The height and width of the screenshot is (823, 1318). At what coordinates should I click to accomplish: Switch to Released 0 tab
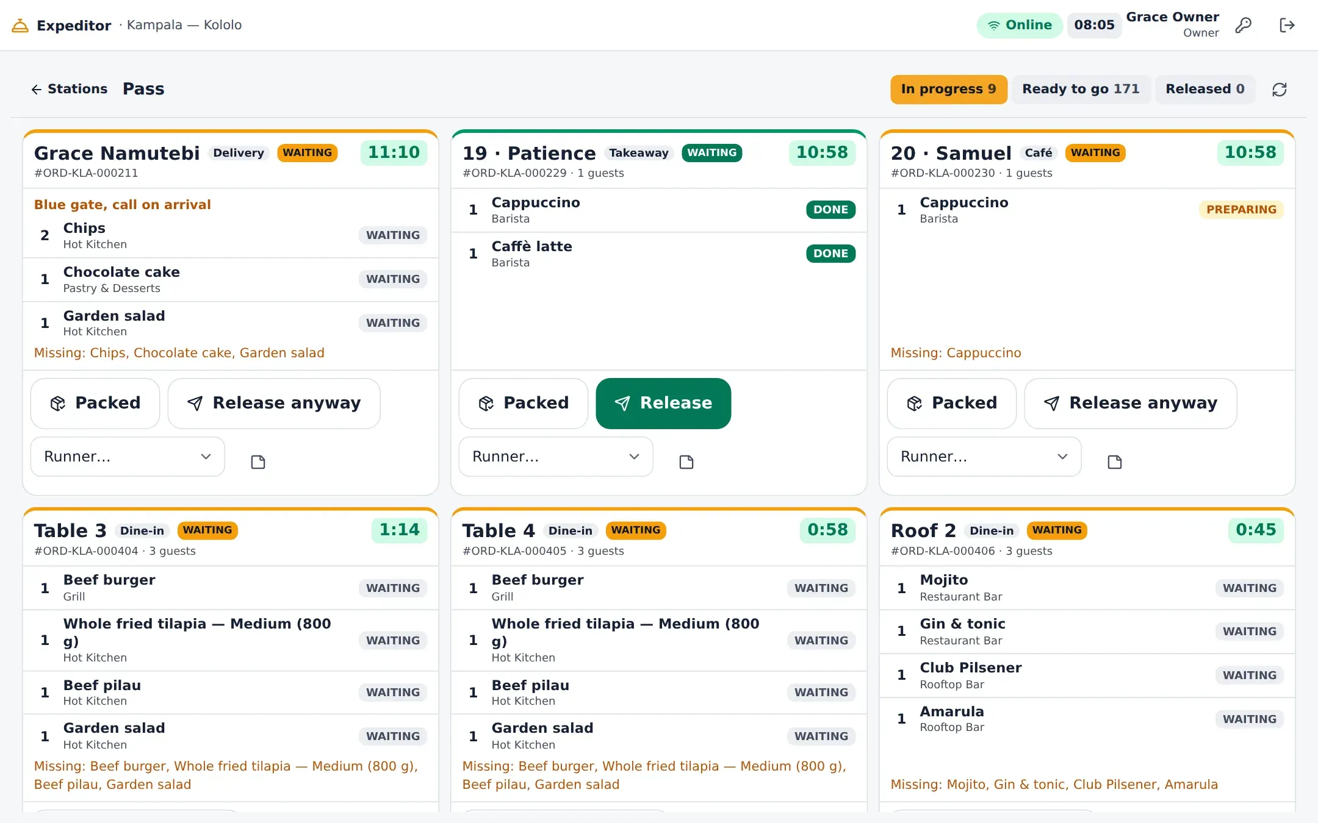coord(1205,89)
